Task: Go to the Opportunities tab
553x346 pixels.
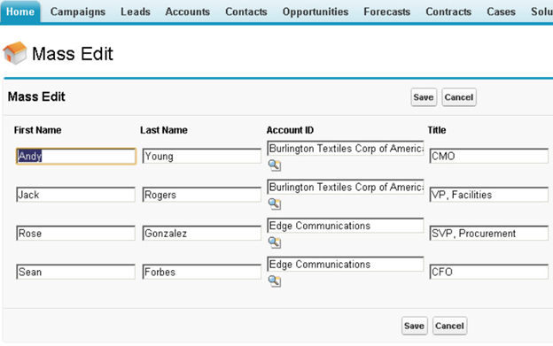Action: (315, 12)
